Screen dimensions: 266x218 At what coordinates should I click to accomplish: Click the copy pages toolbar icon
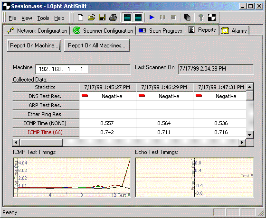click(x=187, y=18)
